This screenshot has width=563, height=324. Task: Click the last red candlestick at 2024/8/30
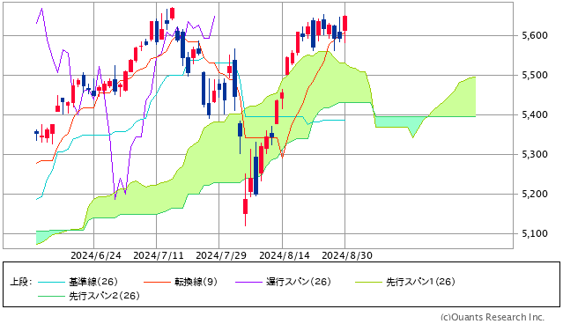click(345, 23)
